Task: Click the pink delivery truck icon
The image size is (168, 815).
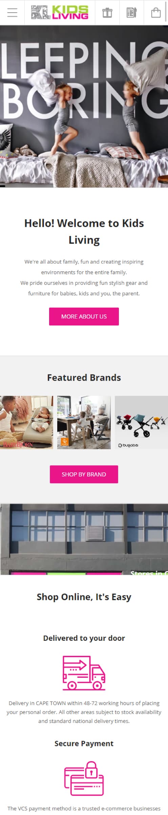Action: [x=84, y=673]
